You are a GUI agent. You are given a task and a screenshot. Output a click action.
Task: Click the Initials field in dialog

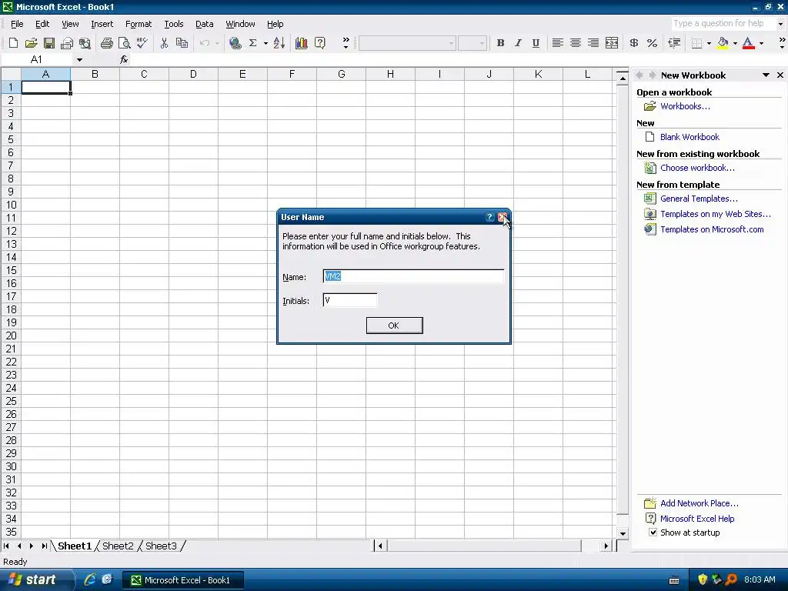pos(350,301)
